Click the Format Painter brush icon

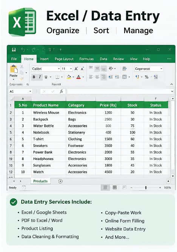click(x=22, y=78)
